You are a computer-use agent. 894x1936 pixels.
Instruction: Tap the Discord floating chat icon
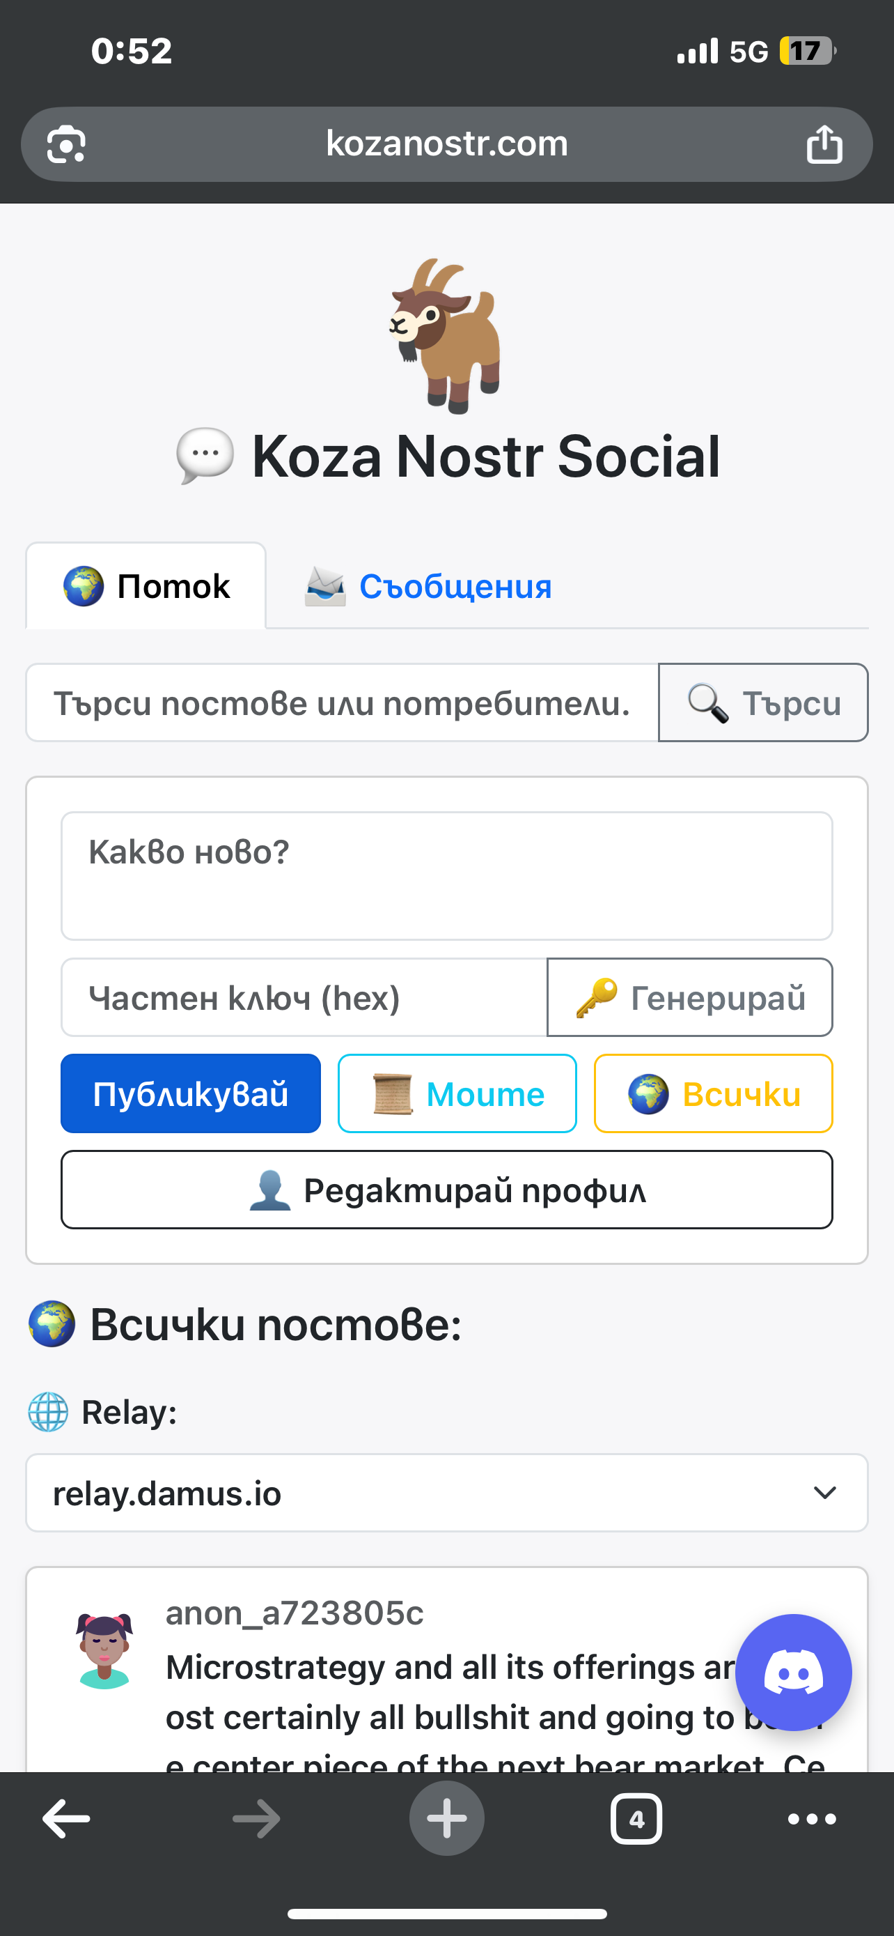[794, 1672]
